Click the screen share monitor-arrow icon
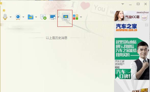 (66, 17)
